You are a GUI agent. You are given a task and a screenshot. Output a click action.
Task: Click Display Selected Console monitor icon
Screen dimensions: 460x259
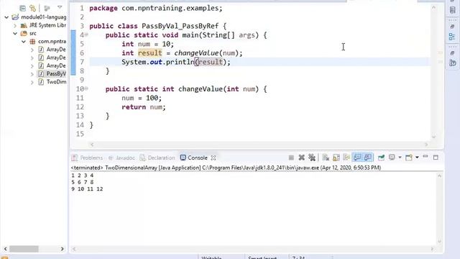[392, 158]
